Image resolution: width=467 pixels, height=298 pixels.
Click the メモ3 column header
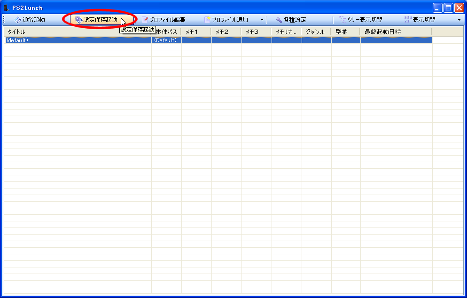tap(256, 32)
